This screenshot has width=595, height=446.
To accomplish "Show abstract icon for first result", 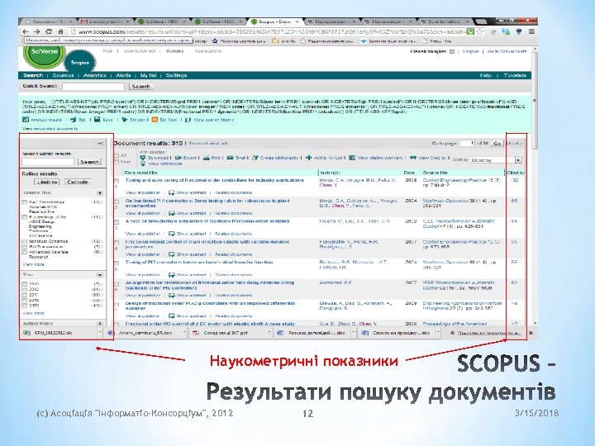I will pyautogui.click(x=172, y=192).
